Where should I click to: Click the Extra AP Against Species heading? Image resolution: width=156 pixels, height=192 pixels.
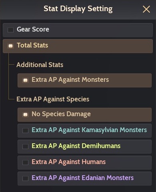tap(53, 99)
